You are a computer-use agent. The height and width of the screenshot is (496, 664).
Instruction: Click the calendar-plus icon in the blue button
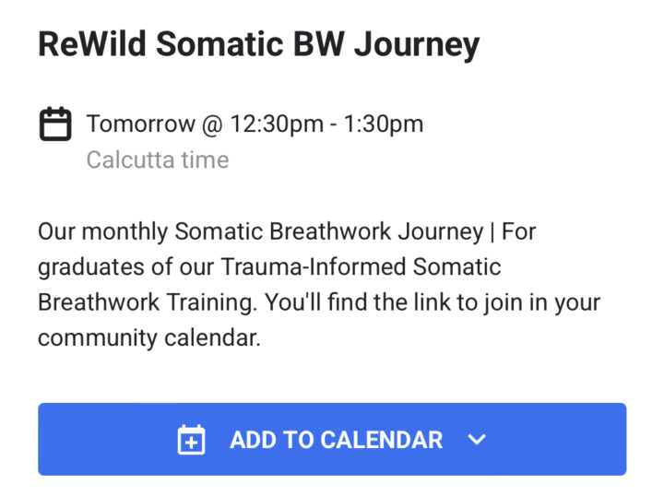coord(192,440)
